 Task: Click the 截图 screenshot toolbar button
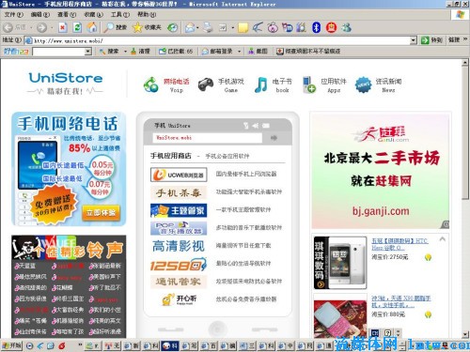click(258, 52)
